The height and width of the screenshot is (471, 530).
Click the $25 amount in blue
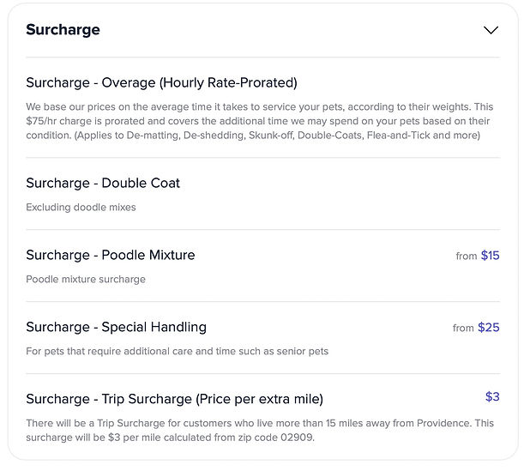[489, 328]
